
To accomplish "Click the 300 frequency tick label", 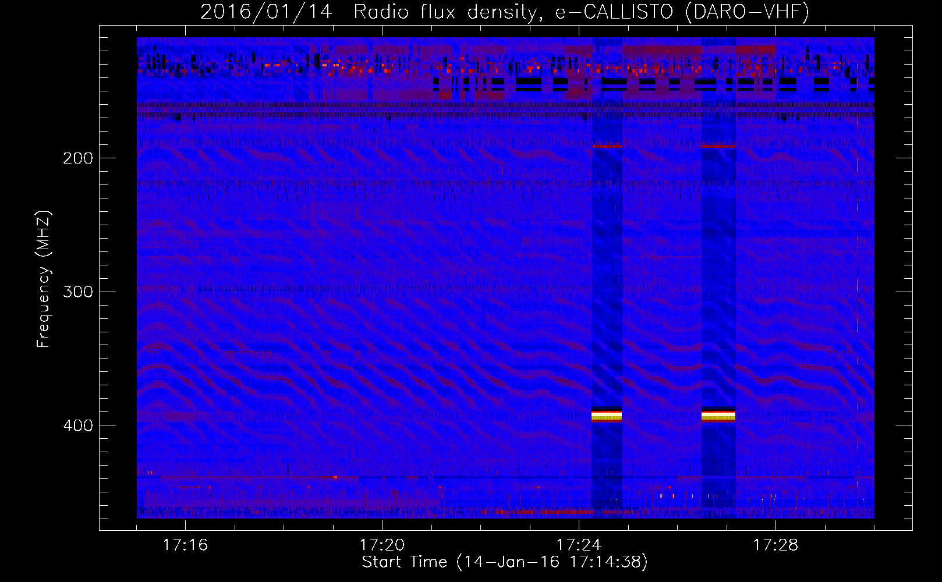I will tap(78, 292).
